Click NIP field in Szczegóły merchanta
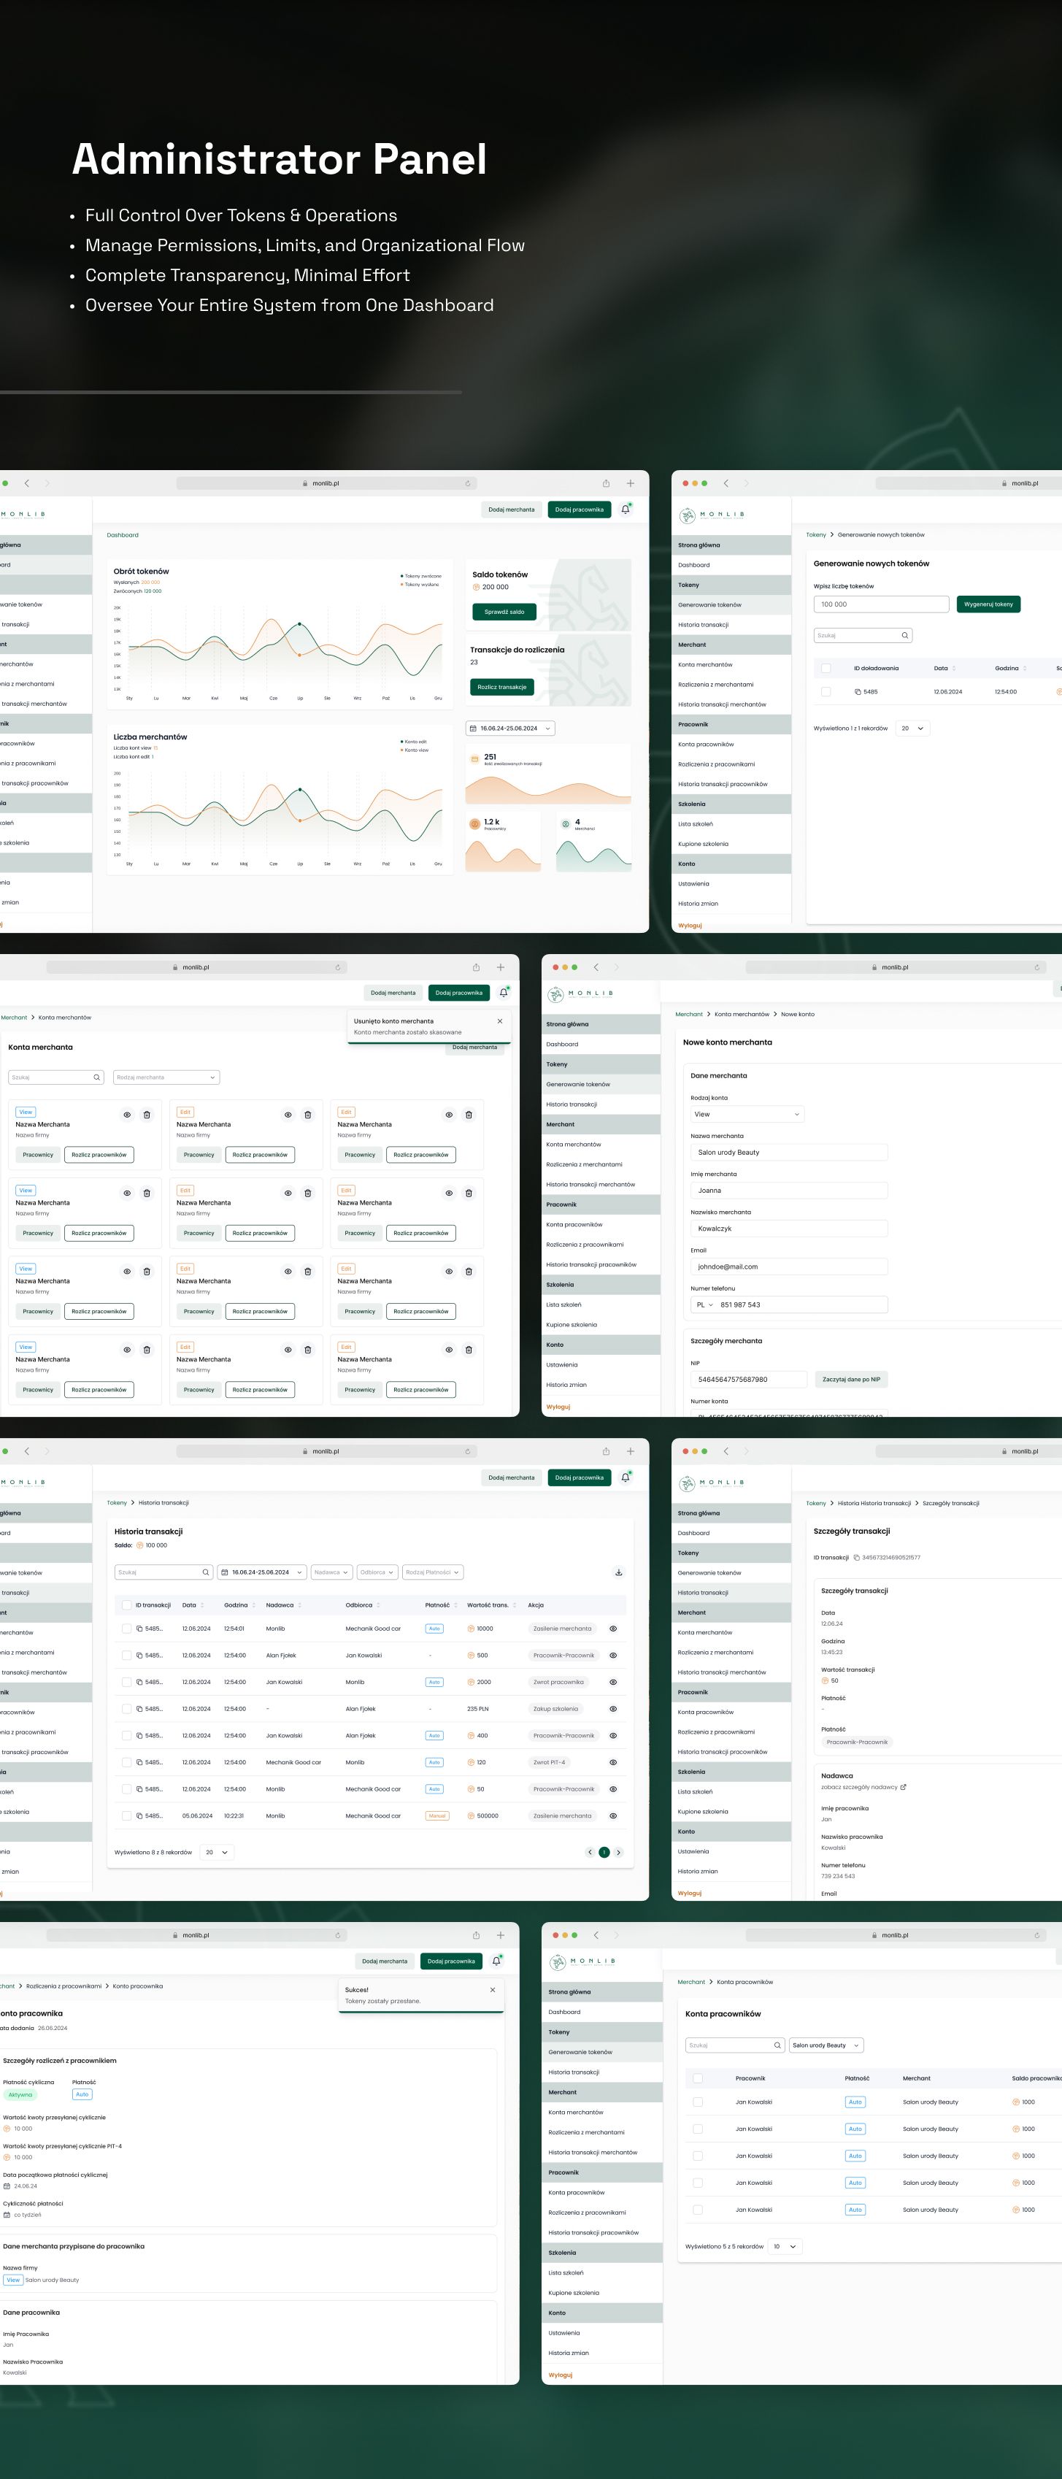Image resolution: width=1062 pixels, height=2479 pixels. click(748, 1379)
